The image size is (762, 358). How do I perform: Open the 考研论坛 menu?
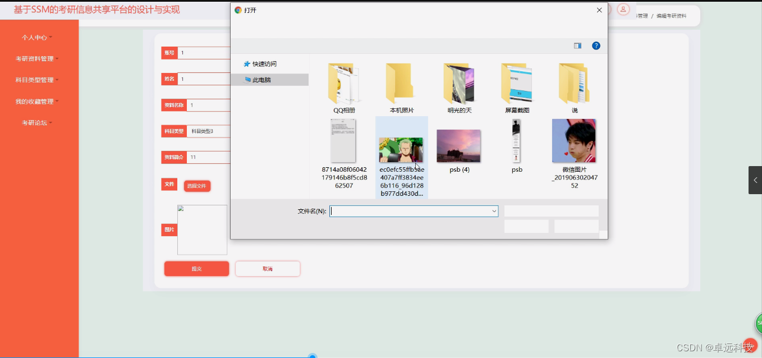pyautogui.click(x=35, y=122)
